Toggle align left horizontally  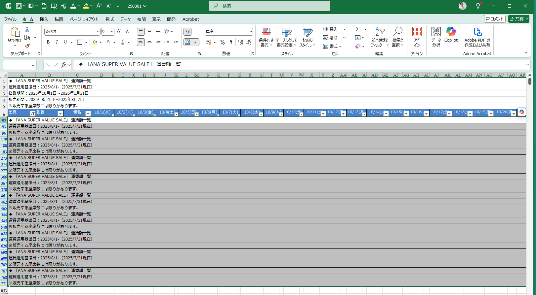(x=141, y=42)
